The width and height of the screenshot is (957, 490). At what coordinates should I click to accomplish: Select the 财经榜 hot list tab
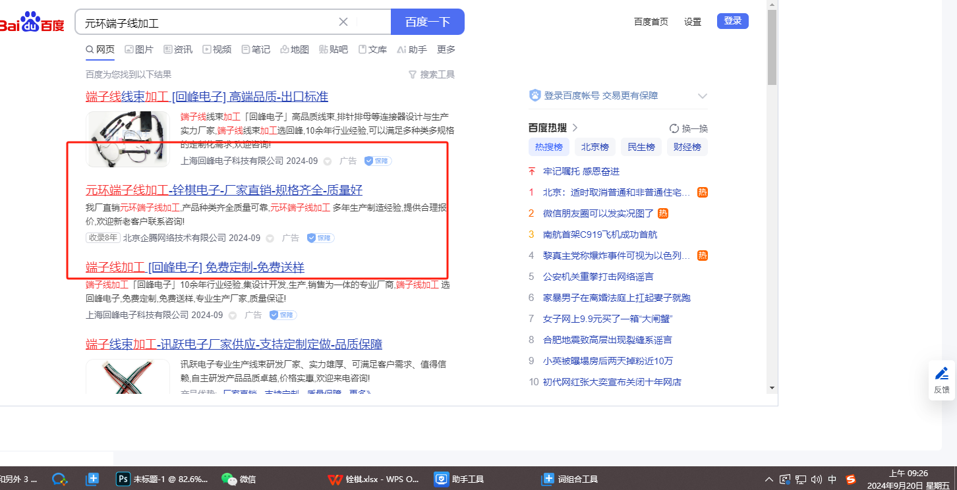pos(687,147)
